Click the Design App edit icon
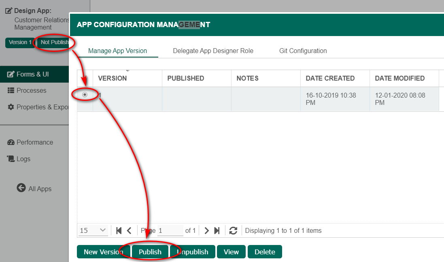The image size is (444, 262). click(x=8, y=11)
